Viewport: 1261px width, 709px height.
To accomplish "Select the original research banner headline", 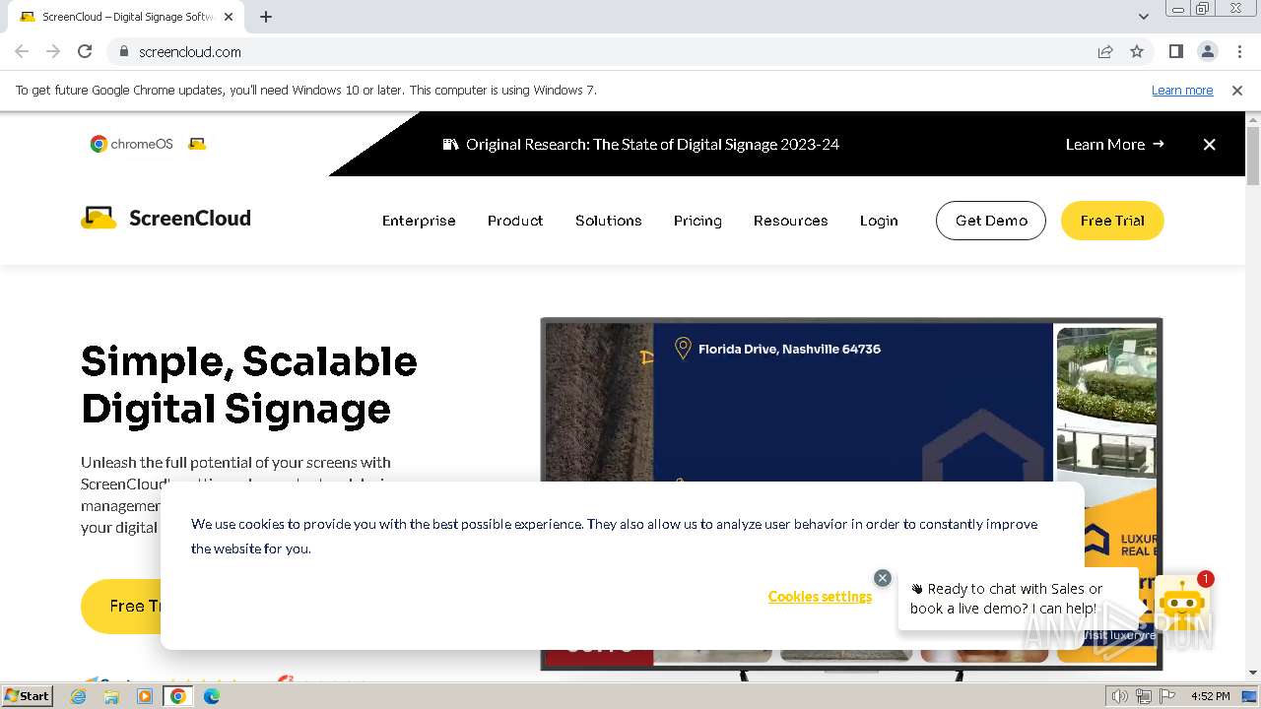I will point(652,144).
